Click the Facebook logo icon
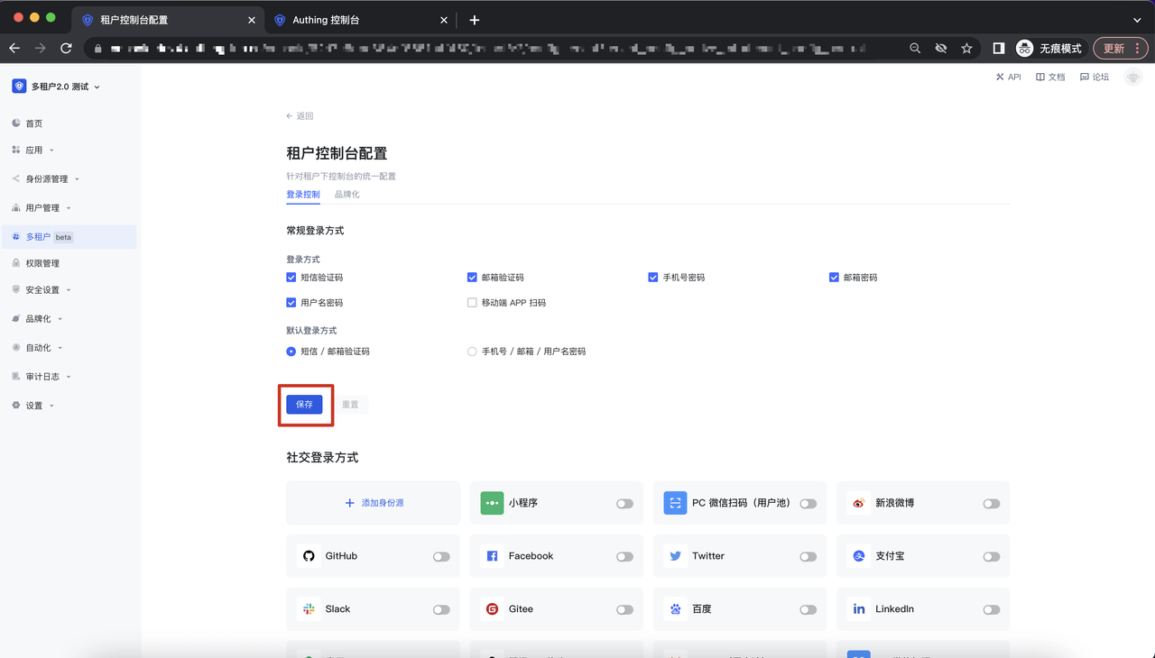Image resolution: width=1155 pixels, height=658 pixels. point(492,556)
